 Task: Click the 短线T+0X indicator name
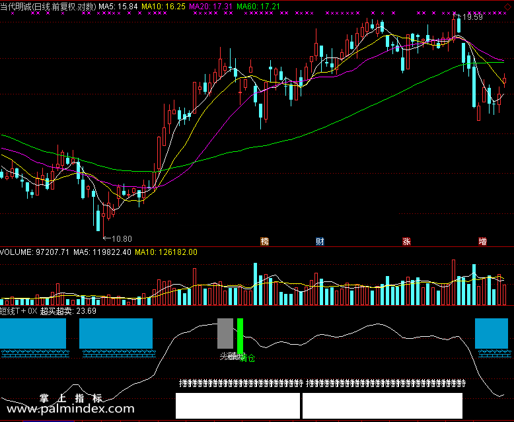[x=18, y=311]
